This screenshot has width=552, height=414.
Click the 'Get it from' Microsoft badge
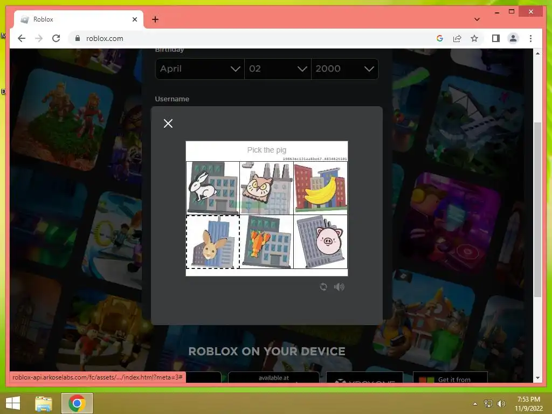(450, 377)
